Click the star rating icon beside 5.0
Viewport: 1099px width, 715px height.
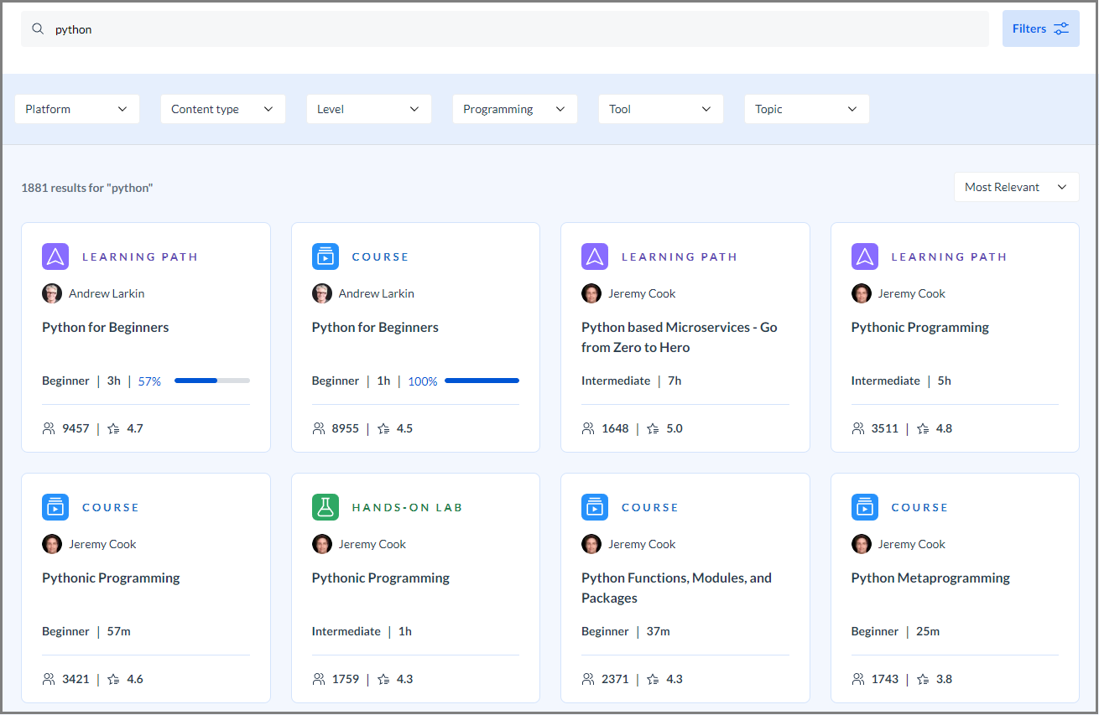(653, 428)
